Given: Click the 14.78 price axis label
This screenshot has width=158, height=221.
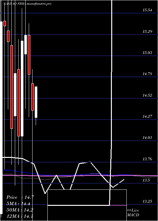Looking at the screenshot, I should tap(147, 74).
